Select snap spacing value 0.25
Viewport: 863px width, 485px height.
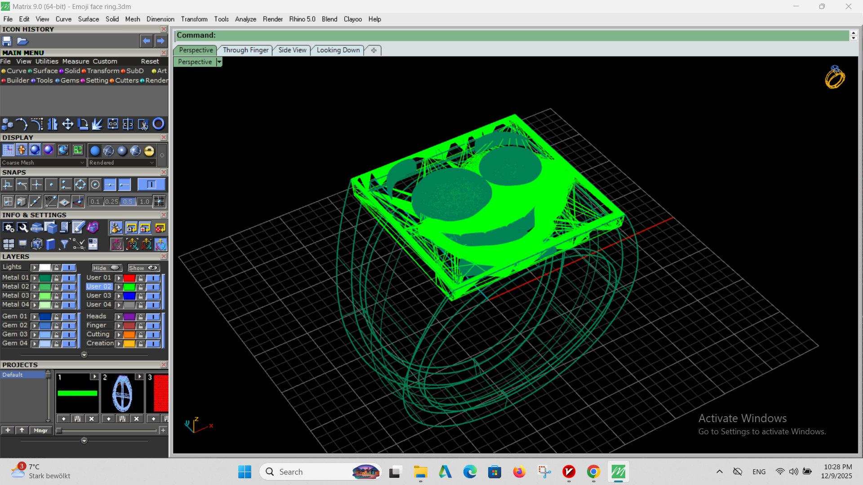tap(111, 202)
